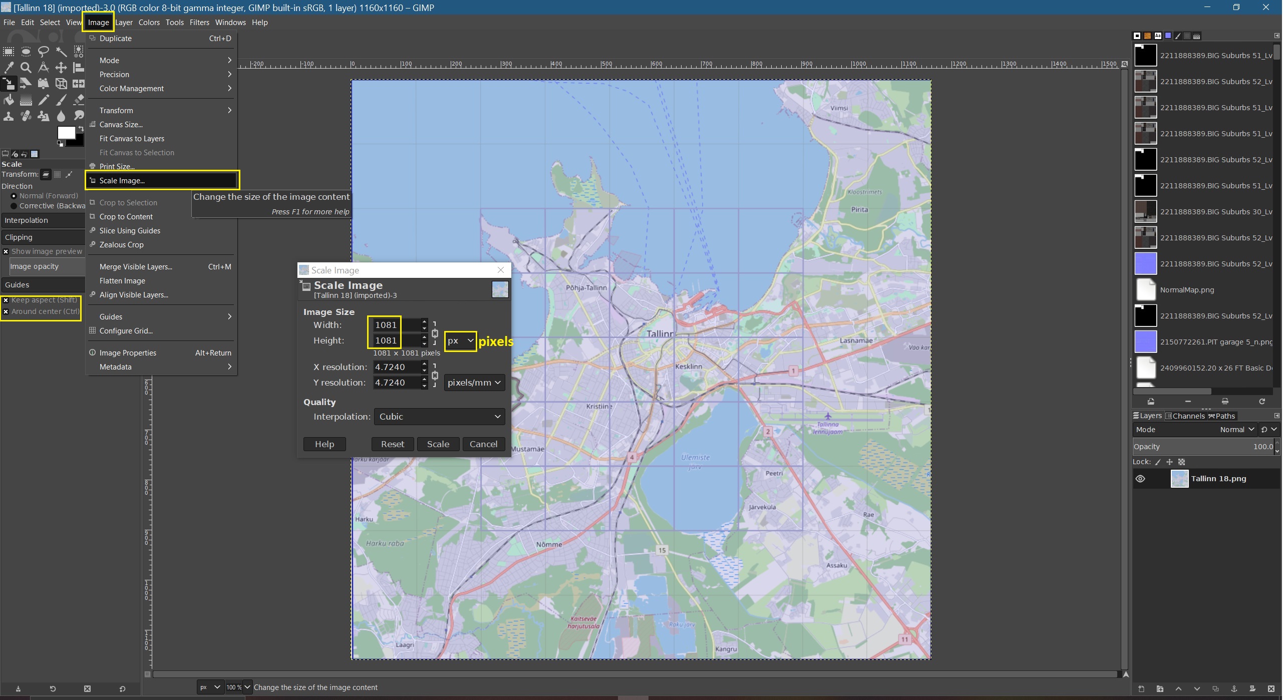The image size is (1283, 700).
Task: Open the px unit dropdown in Scale Image
Action: pyautogui.click(x=460, y=341)
